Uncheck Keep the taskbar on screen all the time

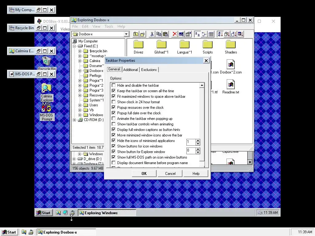click(114, 91)
